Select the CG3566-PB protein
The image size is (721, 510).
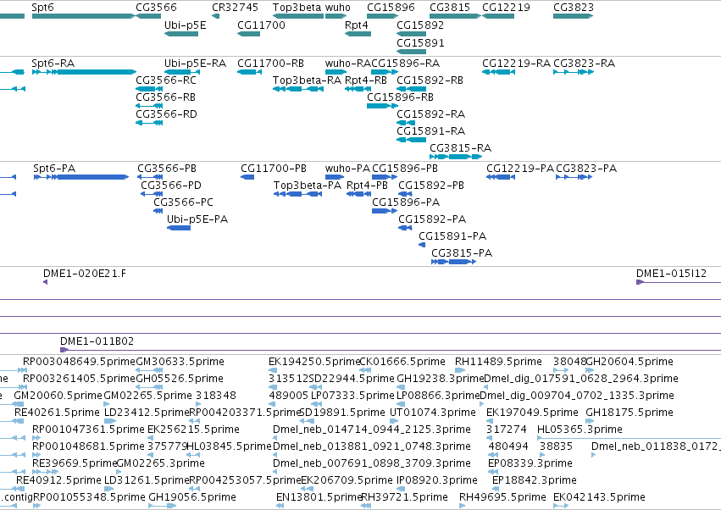[x=150, y=177]
